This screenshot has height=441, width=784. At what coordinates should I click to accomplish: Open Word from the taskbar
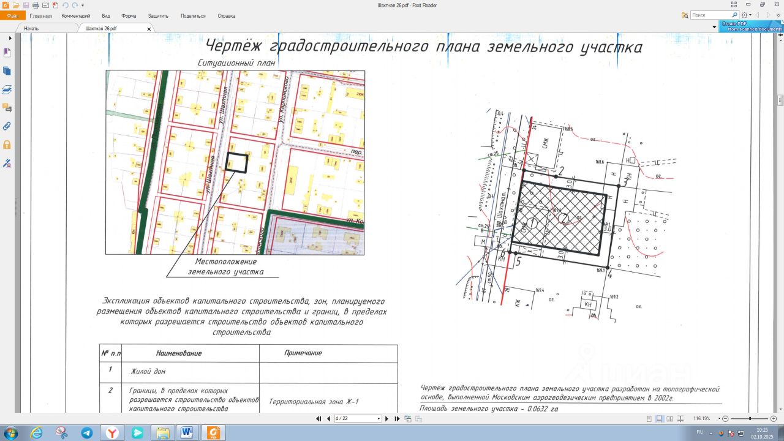click(x=187, y=433)
